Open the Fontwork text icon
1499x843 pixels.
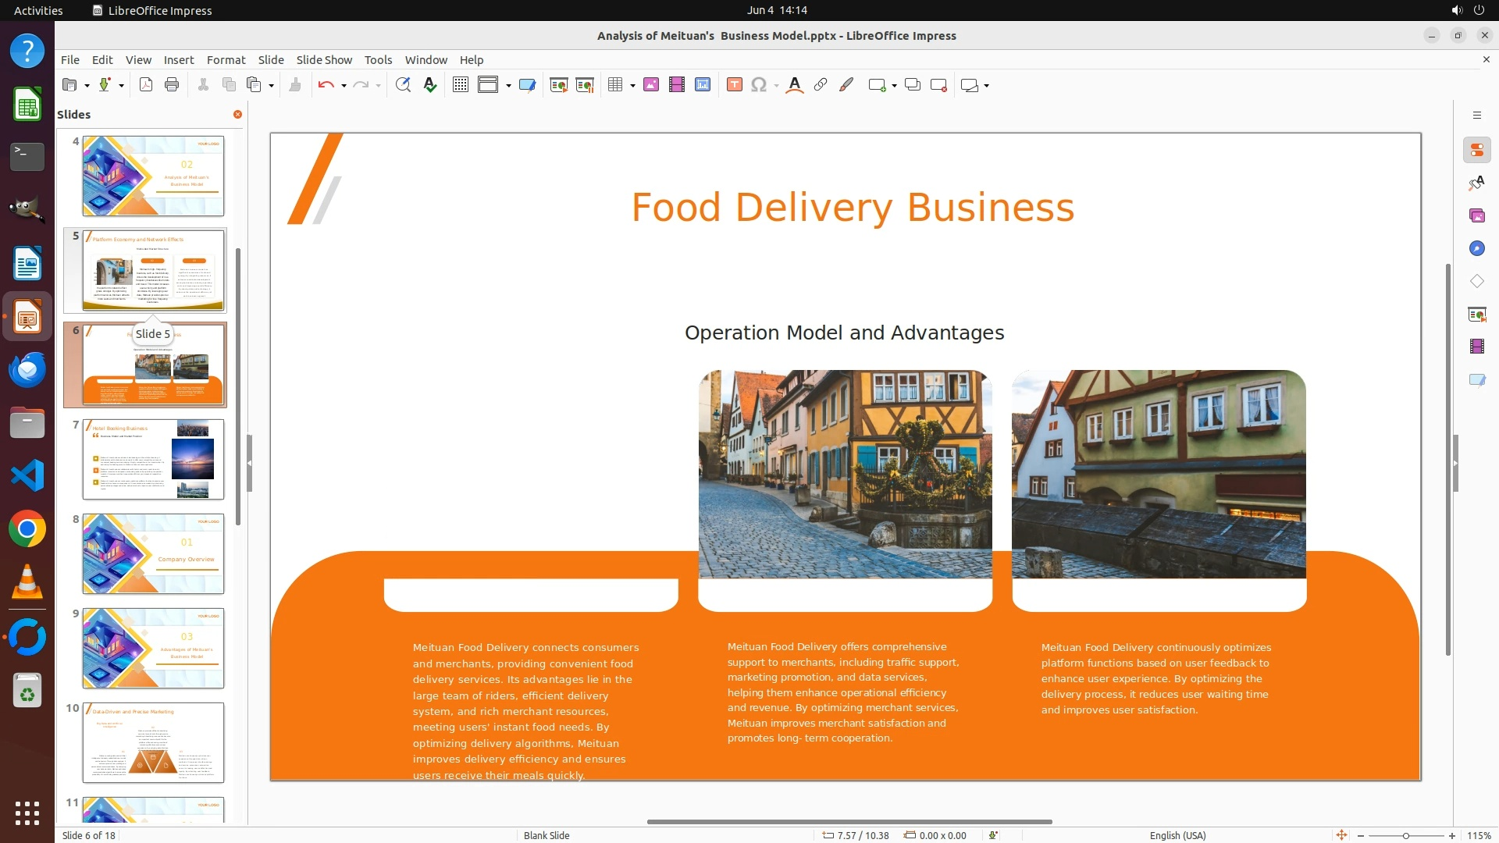point(795,85)
